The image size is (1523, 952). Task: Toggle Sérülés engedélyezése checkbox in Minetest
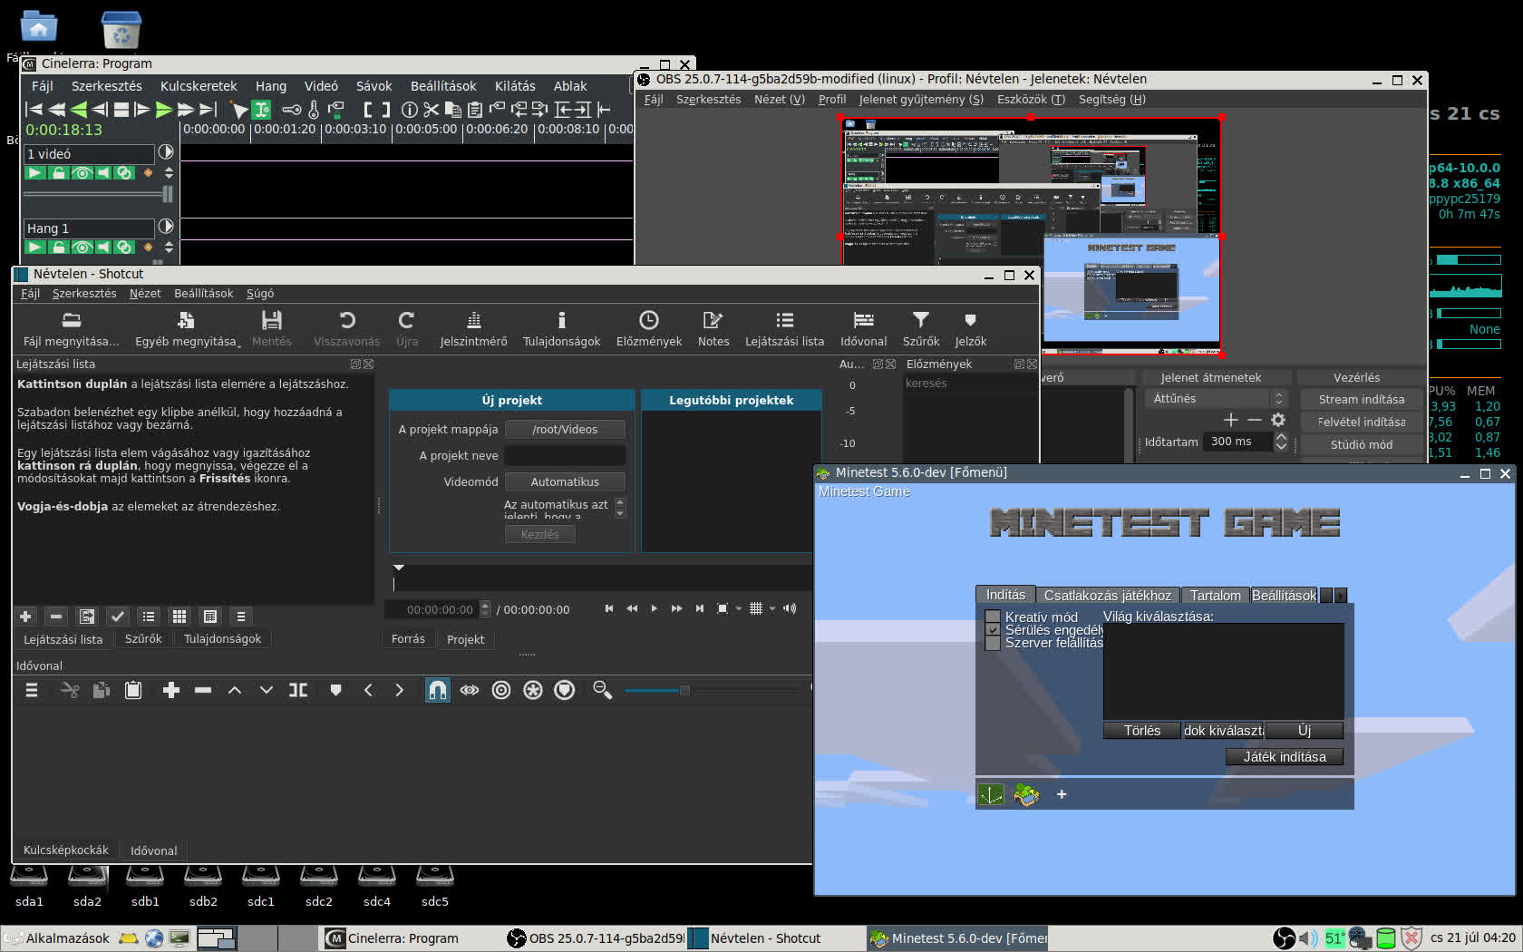point(993,630)
